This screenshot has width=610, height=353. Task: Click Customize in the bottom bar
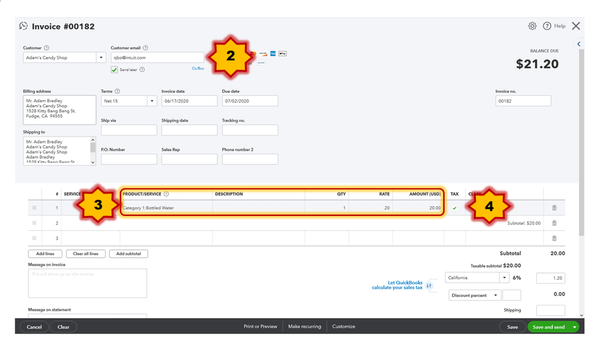click(344, 327)
